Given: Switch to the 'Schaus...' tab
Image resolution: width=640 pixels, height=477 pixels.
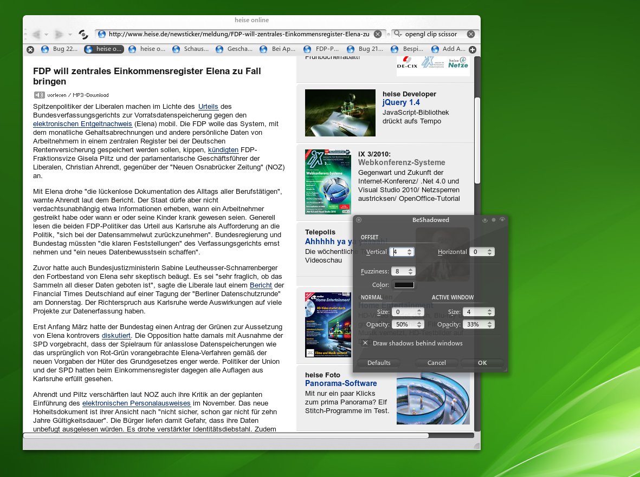Looking at the screenshot, I should (x=191, y=49).
